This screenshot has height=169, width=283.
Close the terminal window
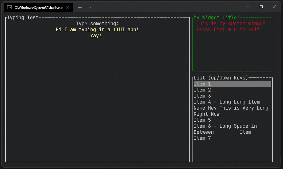point(274,7)
